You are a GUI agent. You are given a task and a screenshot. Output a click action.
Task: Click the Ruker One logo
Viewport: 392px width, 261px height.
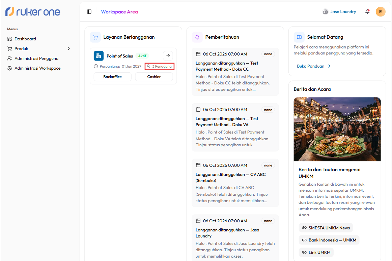click(x=33, y=12)
